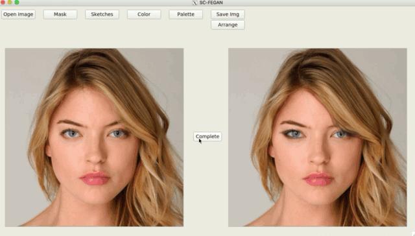
Task: Click the pink lips in the left portrait
Action: click(95, 178)
